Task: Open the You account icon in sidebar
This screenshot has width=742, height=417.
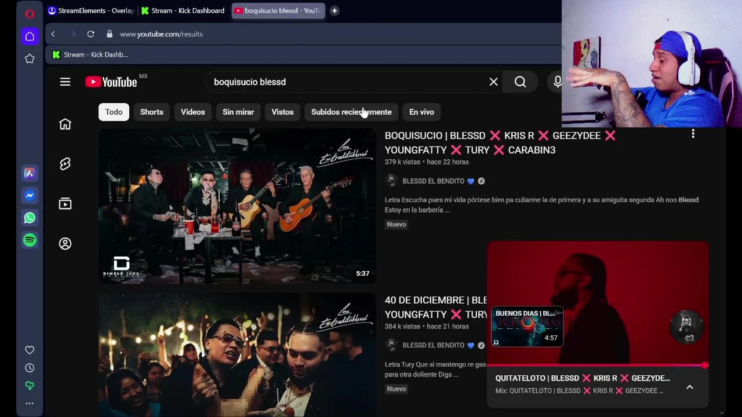Action: pyautogui.click(x=65, y=244)
